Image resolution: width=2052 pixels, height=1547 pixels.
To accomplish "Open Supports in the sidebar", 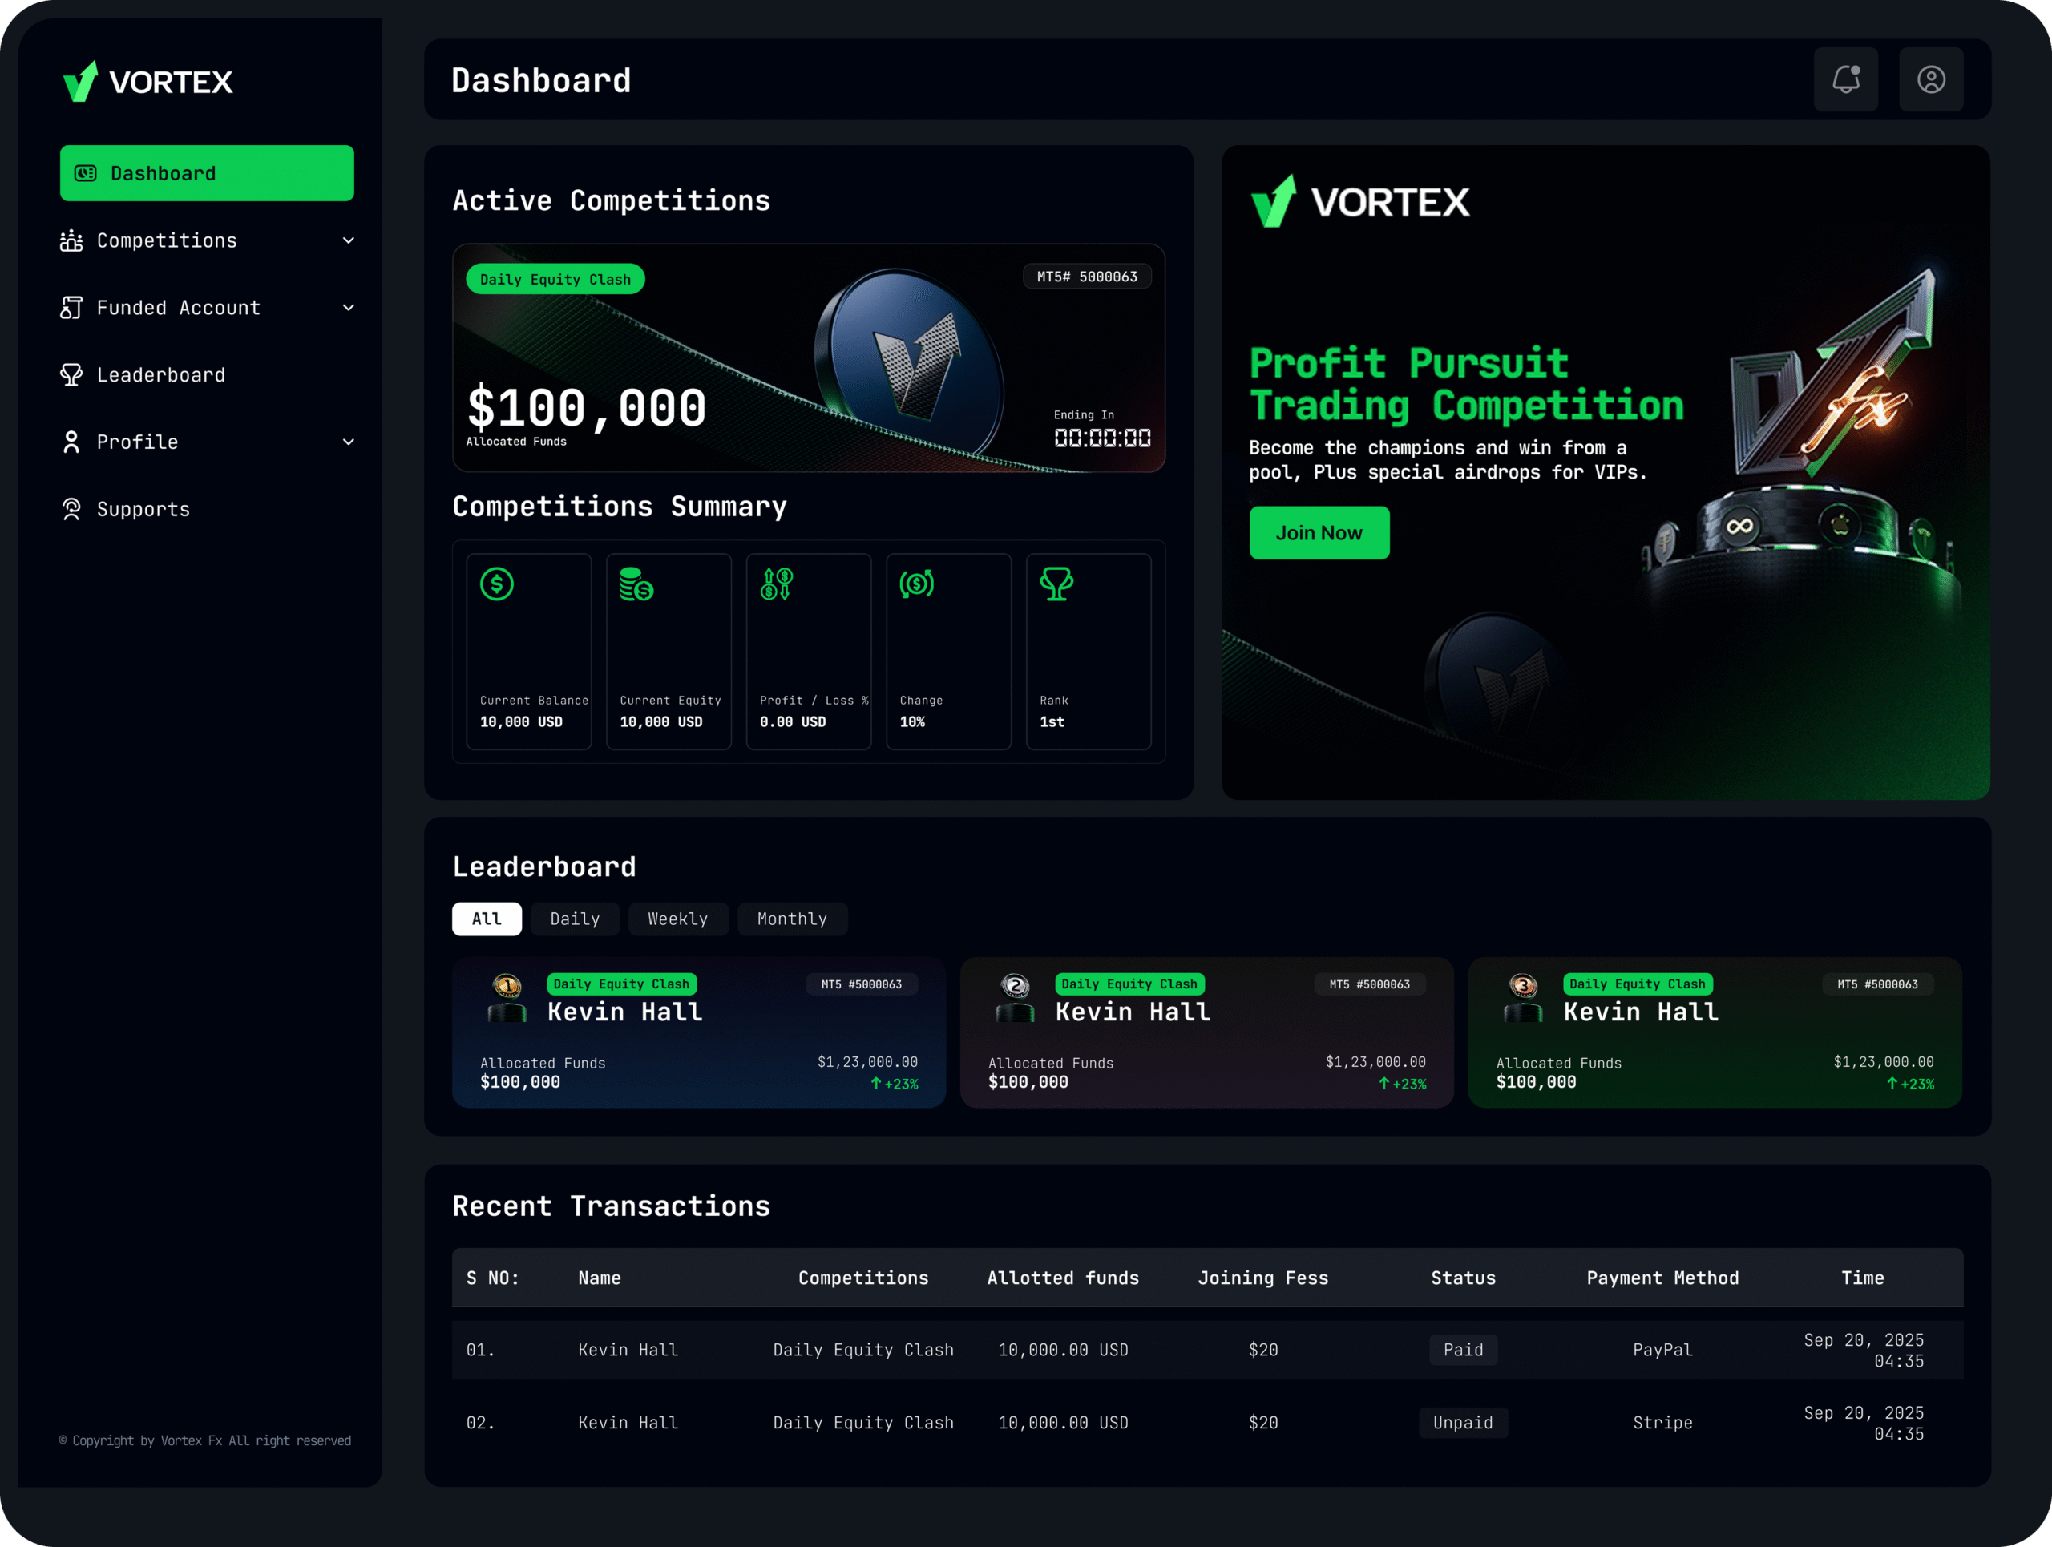I will pyautogui.click(x=143, y=509).
